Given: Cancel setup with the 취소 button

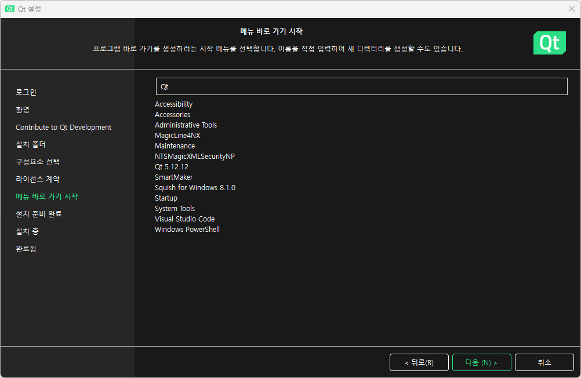Looking at the screenshot, I should (544, 362).
